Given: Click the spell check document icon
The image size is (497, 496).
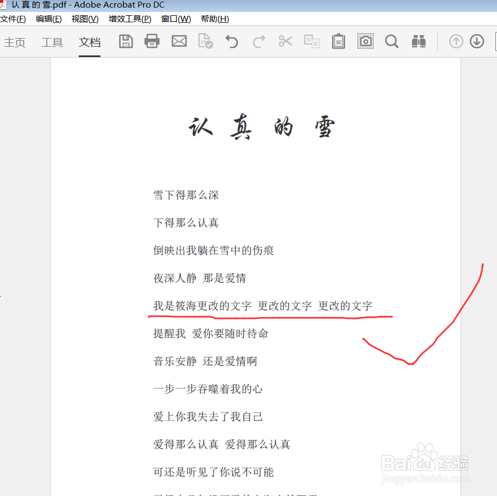Looking at the screenshot, I should coord(205,41).
